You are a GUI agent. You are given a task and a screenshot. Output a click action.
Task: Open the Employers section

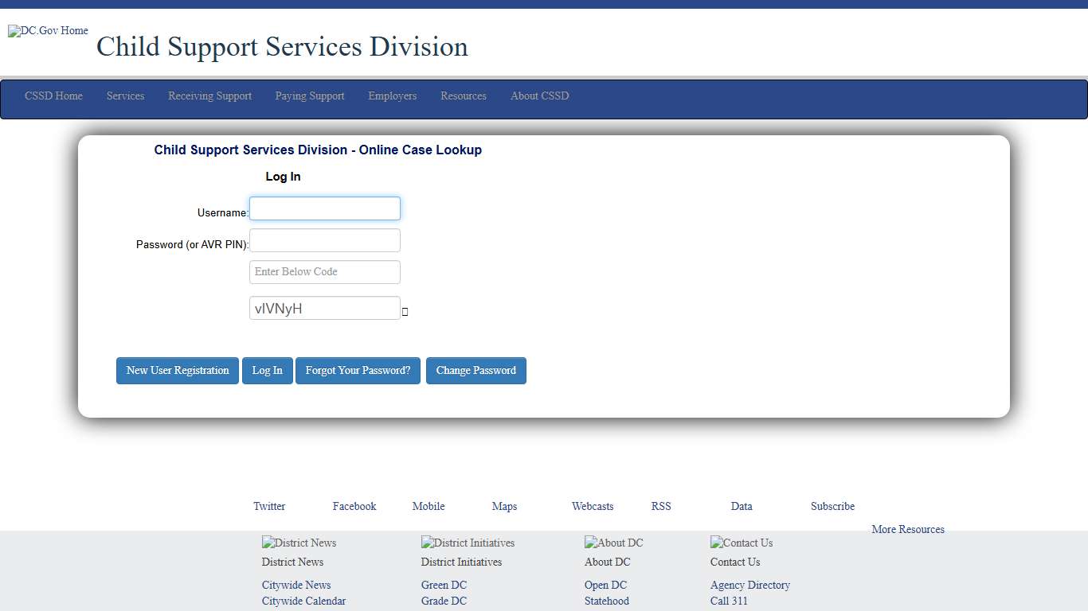coord(392,96)
